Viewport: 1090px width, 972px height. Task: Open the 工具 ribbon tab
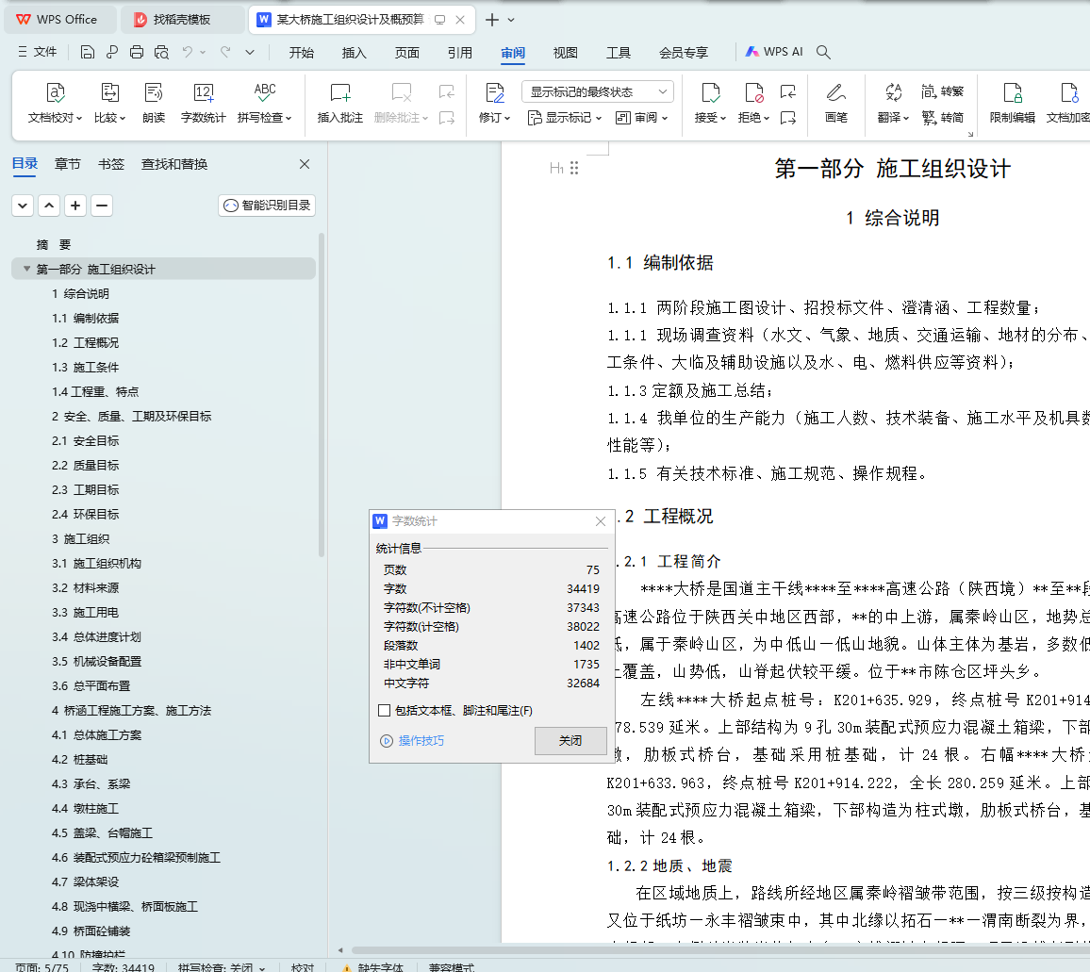pyautogui.click(x=618, y=53)
